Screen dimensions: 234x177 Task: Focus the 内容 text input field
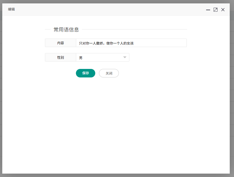(x=159, y=43)
